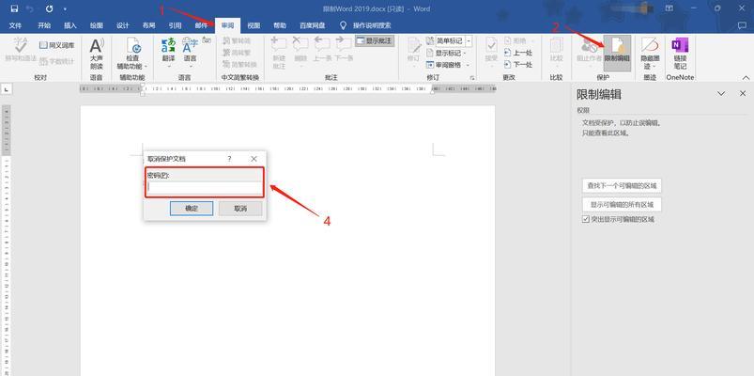Click the Language (语言) icon

(x=190, y=53)
